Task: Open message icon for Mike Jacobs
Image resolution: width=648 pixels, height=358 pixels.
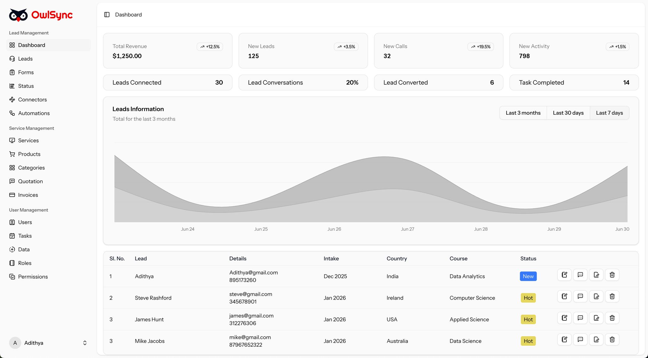Action: tap(580, 340)
